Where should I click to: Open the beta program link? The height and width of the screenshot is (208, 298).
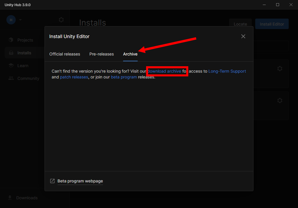tap(124, 77)
